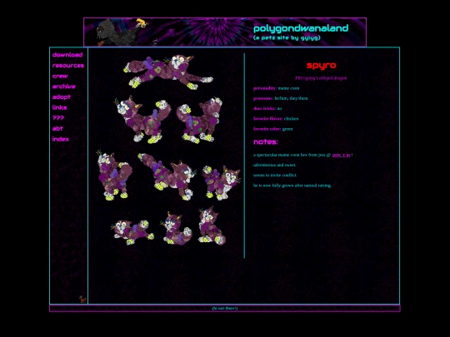Click the red spyro heading
This screenshot has width=450, height=337.
click(321, 66)
